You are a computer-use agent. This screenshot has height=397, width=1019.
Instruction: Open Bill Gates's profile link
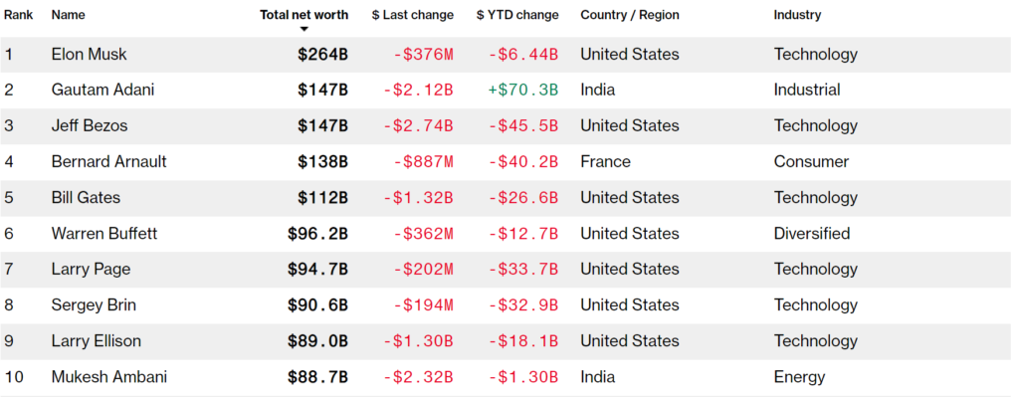86,198
